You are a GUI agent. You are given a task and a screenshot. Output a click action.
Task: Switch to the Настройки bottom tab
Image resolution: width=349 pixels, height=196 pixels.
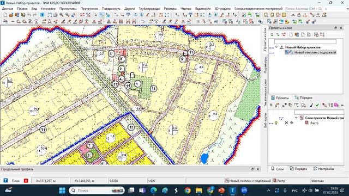[x=323, y=169]
